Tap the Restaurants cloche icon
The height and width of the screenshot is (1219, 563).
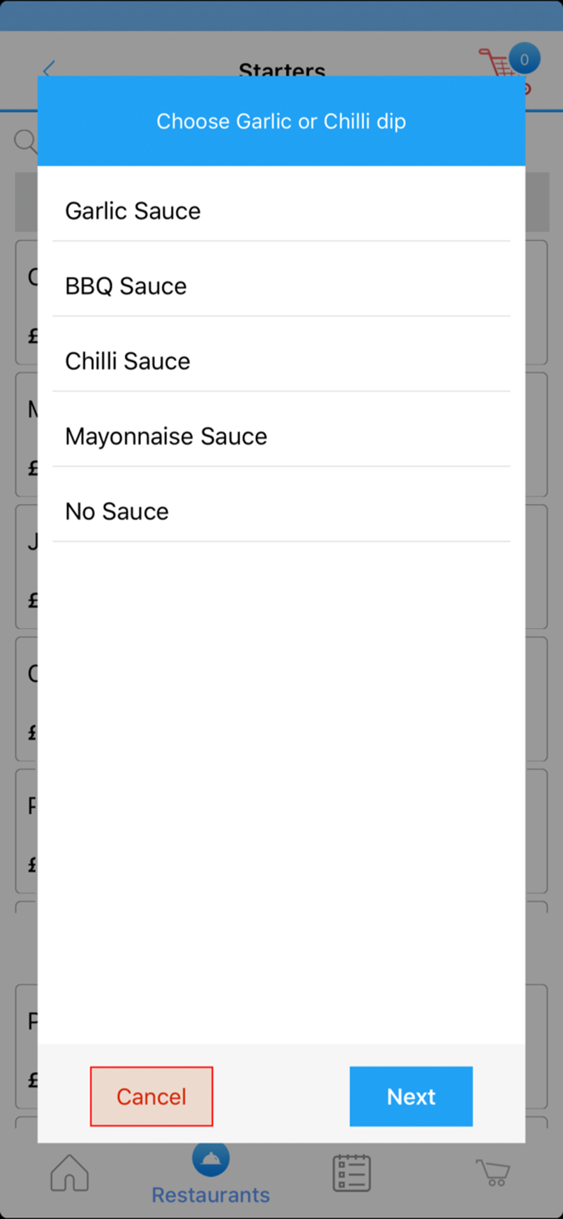[211, 1159]
